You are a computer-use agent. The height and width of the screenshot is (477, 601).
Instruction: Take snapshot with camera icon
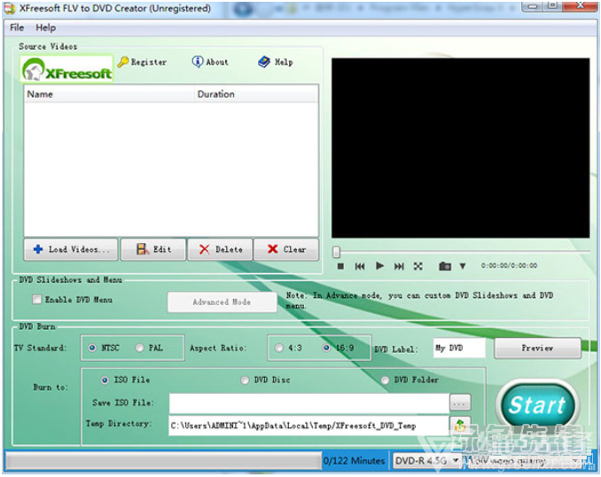(x=445, y=266)
